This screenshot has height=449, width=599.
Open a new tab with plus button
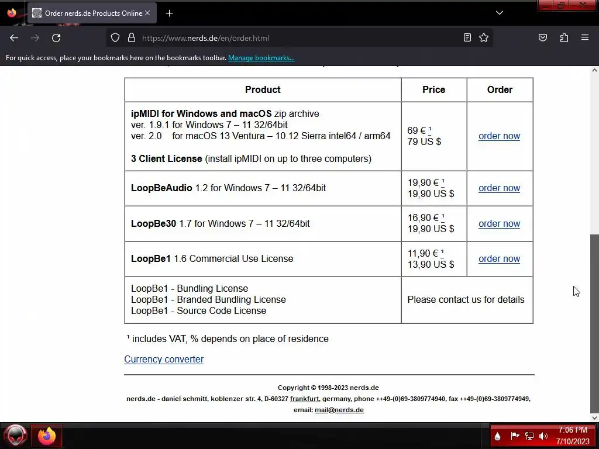pyautogui.click(x=169, y=13)
